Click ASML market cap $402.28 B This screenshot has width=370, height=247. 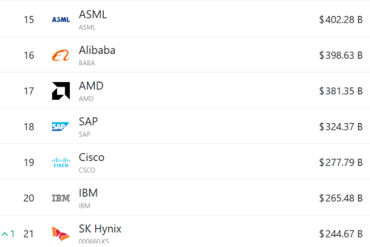pos(340,20)
